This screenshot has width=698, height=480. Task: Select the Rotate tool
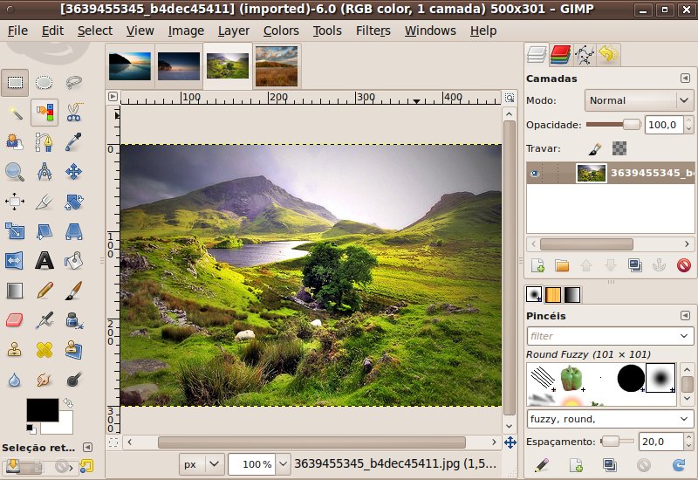coord(73,202)
